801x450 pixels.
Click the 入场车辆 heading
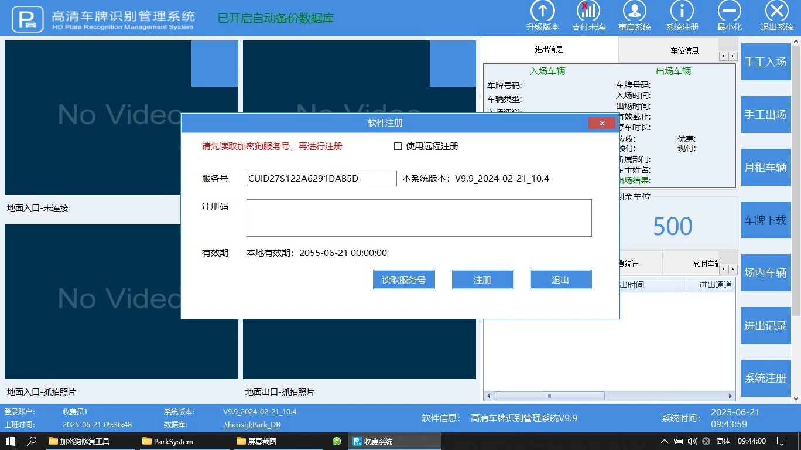(547, 71)
